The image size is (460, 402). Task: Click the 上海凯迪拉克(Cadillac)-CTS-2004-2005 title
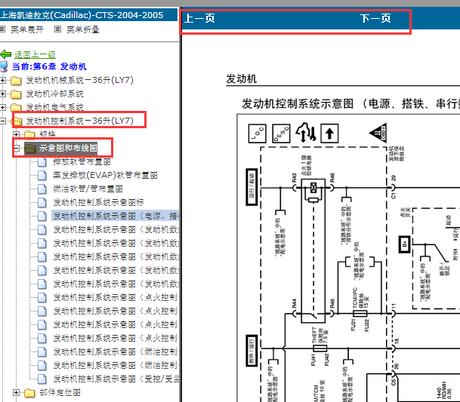tap(82, 15)
